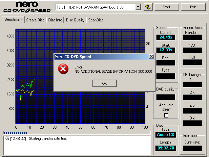Switch to the Disc Quality tab
209x157 pixels.
pos(75,20)
